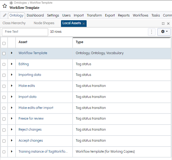Screen dimensions: 172x160
Task: Expand the Editing row
Action: pos(12,64)
